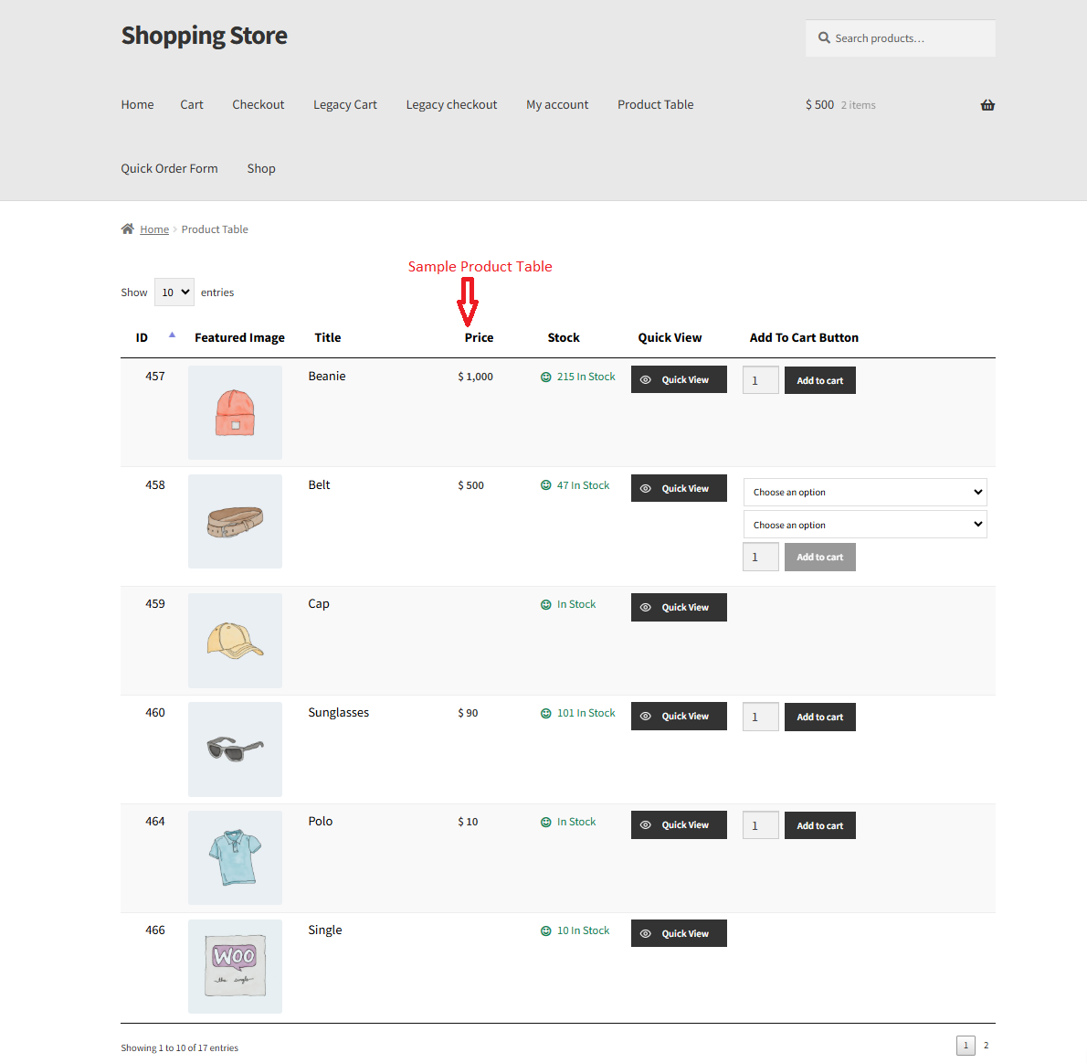Image resolution: width=1087 pixels, height=1063 pixels.
Task: Click the shopping basket icon in header
Action: (987, 104)
